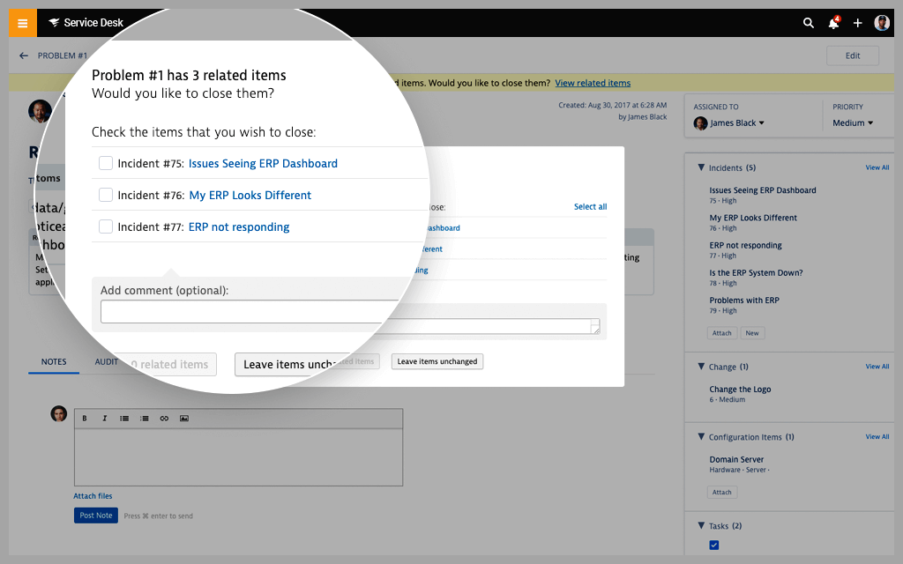
Task: Open the hamburger menu icon top left
Action: pos(22,22)
